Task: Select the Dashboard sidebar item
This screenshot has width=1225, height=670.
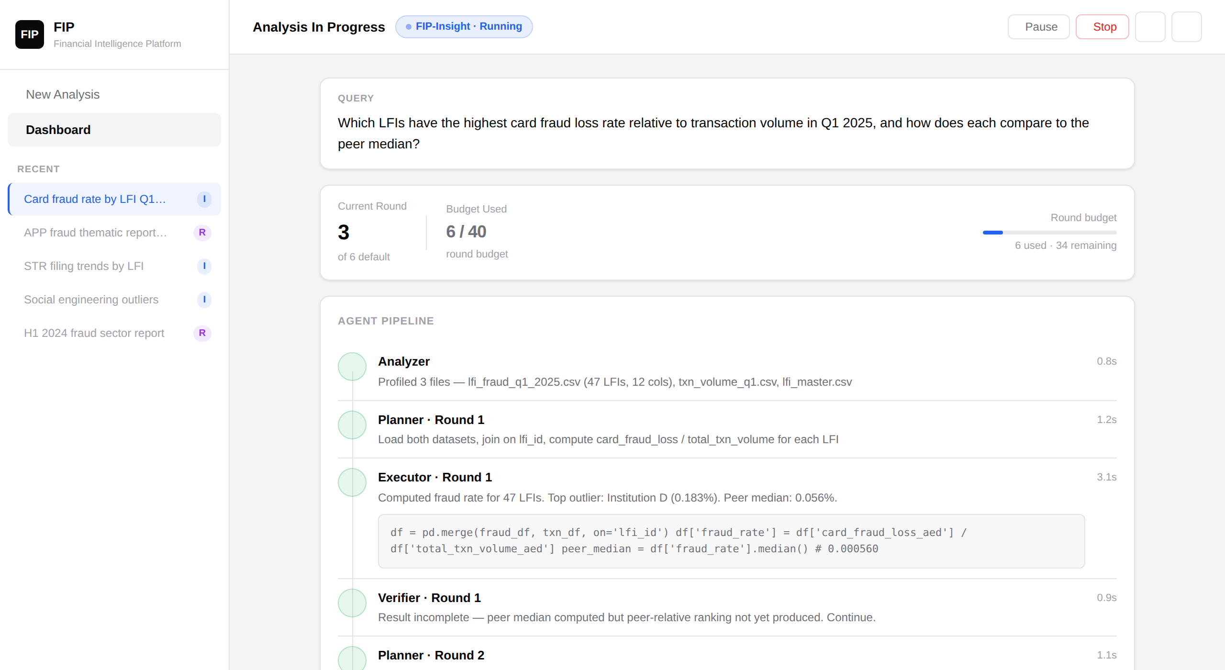Action: [x=114, y=130]
